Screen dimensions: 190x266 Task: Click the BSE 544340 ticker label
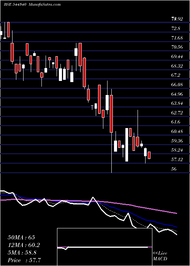click(15, 5)
